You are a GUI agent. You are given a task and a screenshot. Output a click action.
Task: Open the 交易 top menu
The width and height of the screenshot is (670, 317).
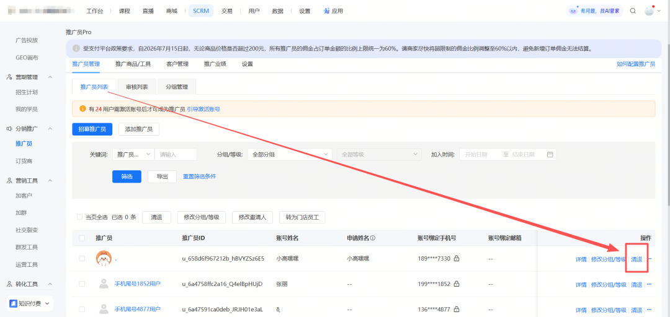point(227,11)
